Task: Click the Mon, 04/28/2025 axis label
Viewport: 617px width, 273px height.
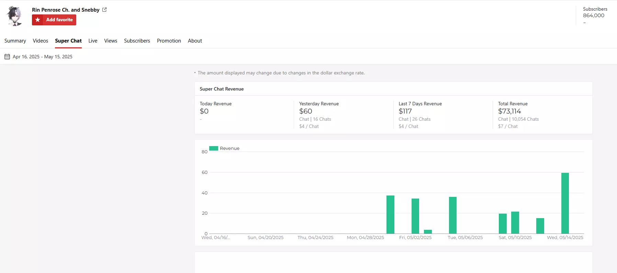Action: point(366,237)
